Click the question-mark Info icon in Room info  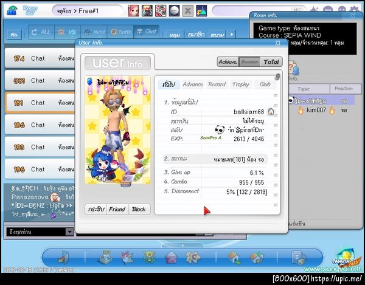pyautogui.click(x=293, y=69)
